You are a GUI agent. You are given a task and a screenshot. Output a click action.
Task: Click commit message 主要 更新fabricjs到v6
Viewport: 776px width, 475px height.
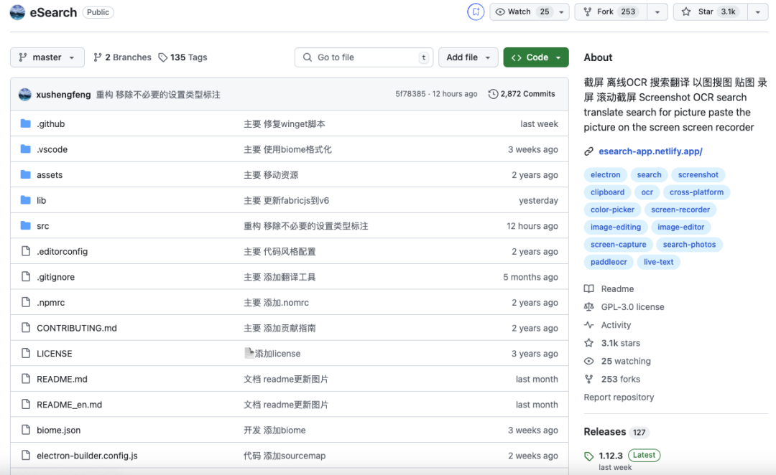(x=286, y=200)
